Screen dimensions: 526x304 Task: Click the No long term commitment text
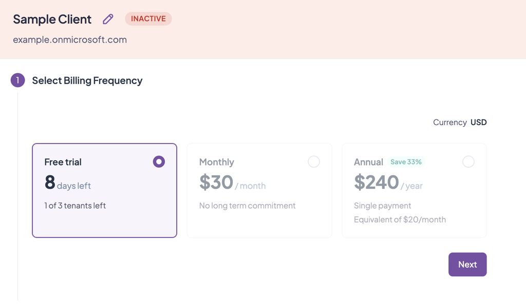pyautogui.click(x=247, y=206)
